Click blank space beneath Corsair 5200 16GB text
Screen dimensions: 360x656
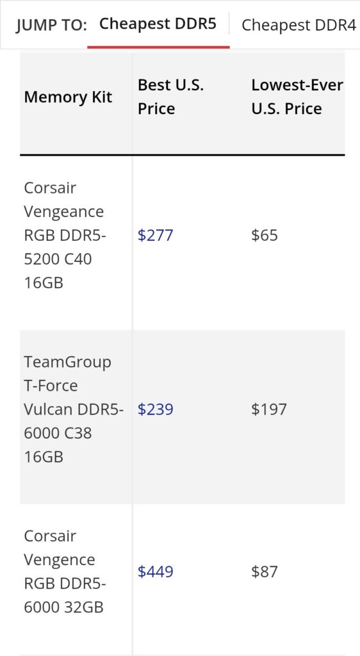point(76,311)
